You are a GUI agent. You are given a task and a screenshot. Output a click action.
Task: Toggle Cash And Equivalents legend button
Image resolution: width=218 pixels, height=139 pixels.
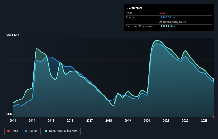61,131
